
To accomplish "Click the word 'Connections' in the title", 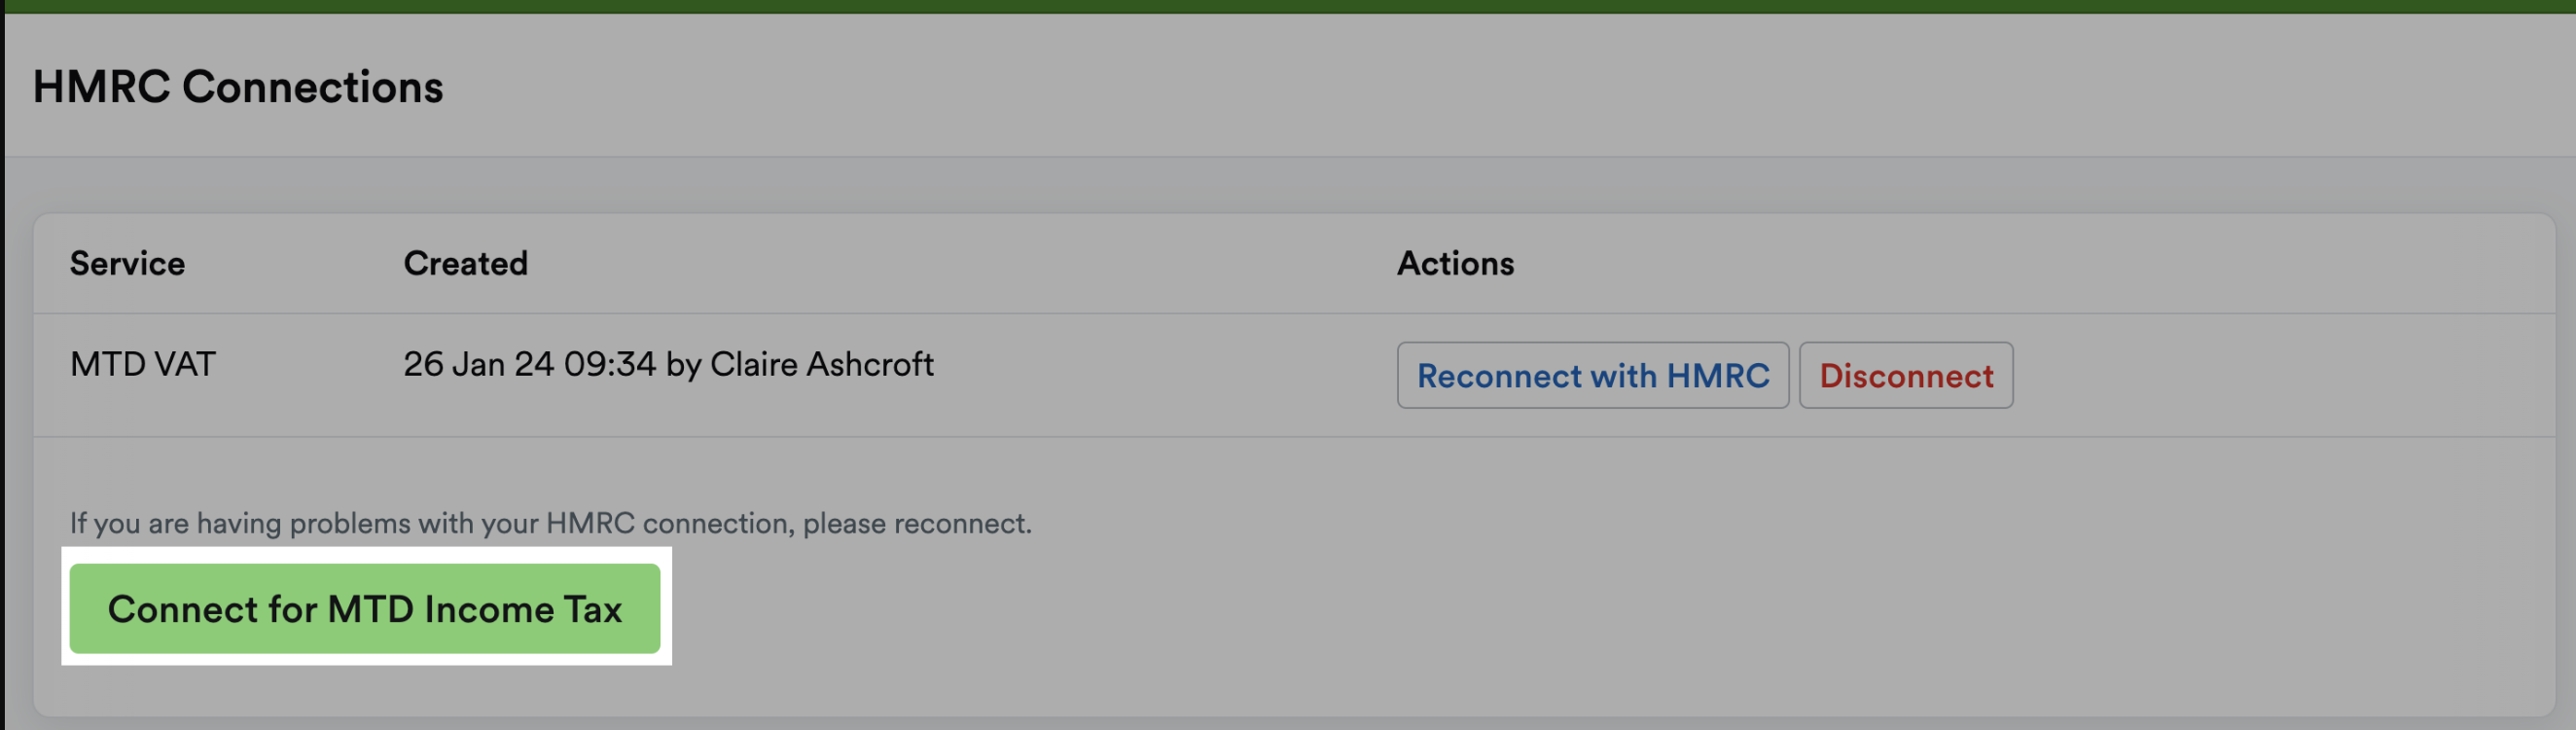I will click(312, 87).
